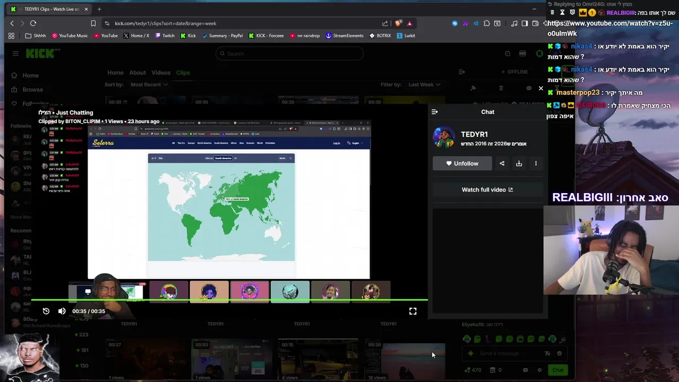The width and height of the screenshot is (679, 382).
Task: Toggle the Kick hamburger sidebar menu
Action: point(15,54)
